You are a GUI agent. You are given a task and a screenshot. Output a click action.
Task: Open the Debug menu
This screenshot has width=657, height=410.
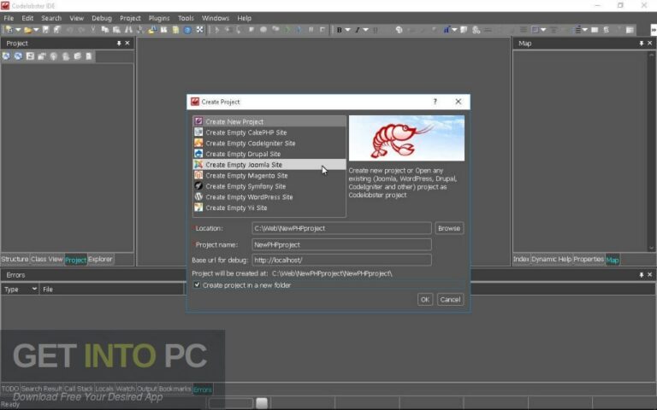click(x=102, y=18)
